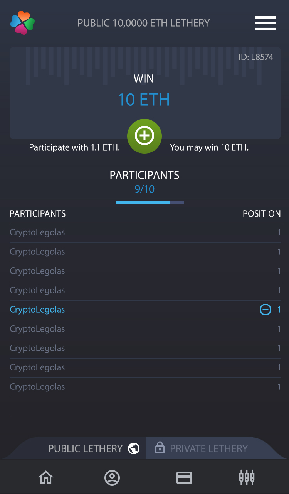Image resolution: width=289 pixels, height=494 pixels.
Task: Switch to the Public Lethery tab
Action: click(85, 448)
